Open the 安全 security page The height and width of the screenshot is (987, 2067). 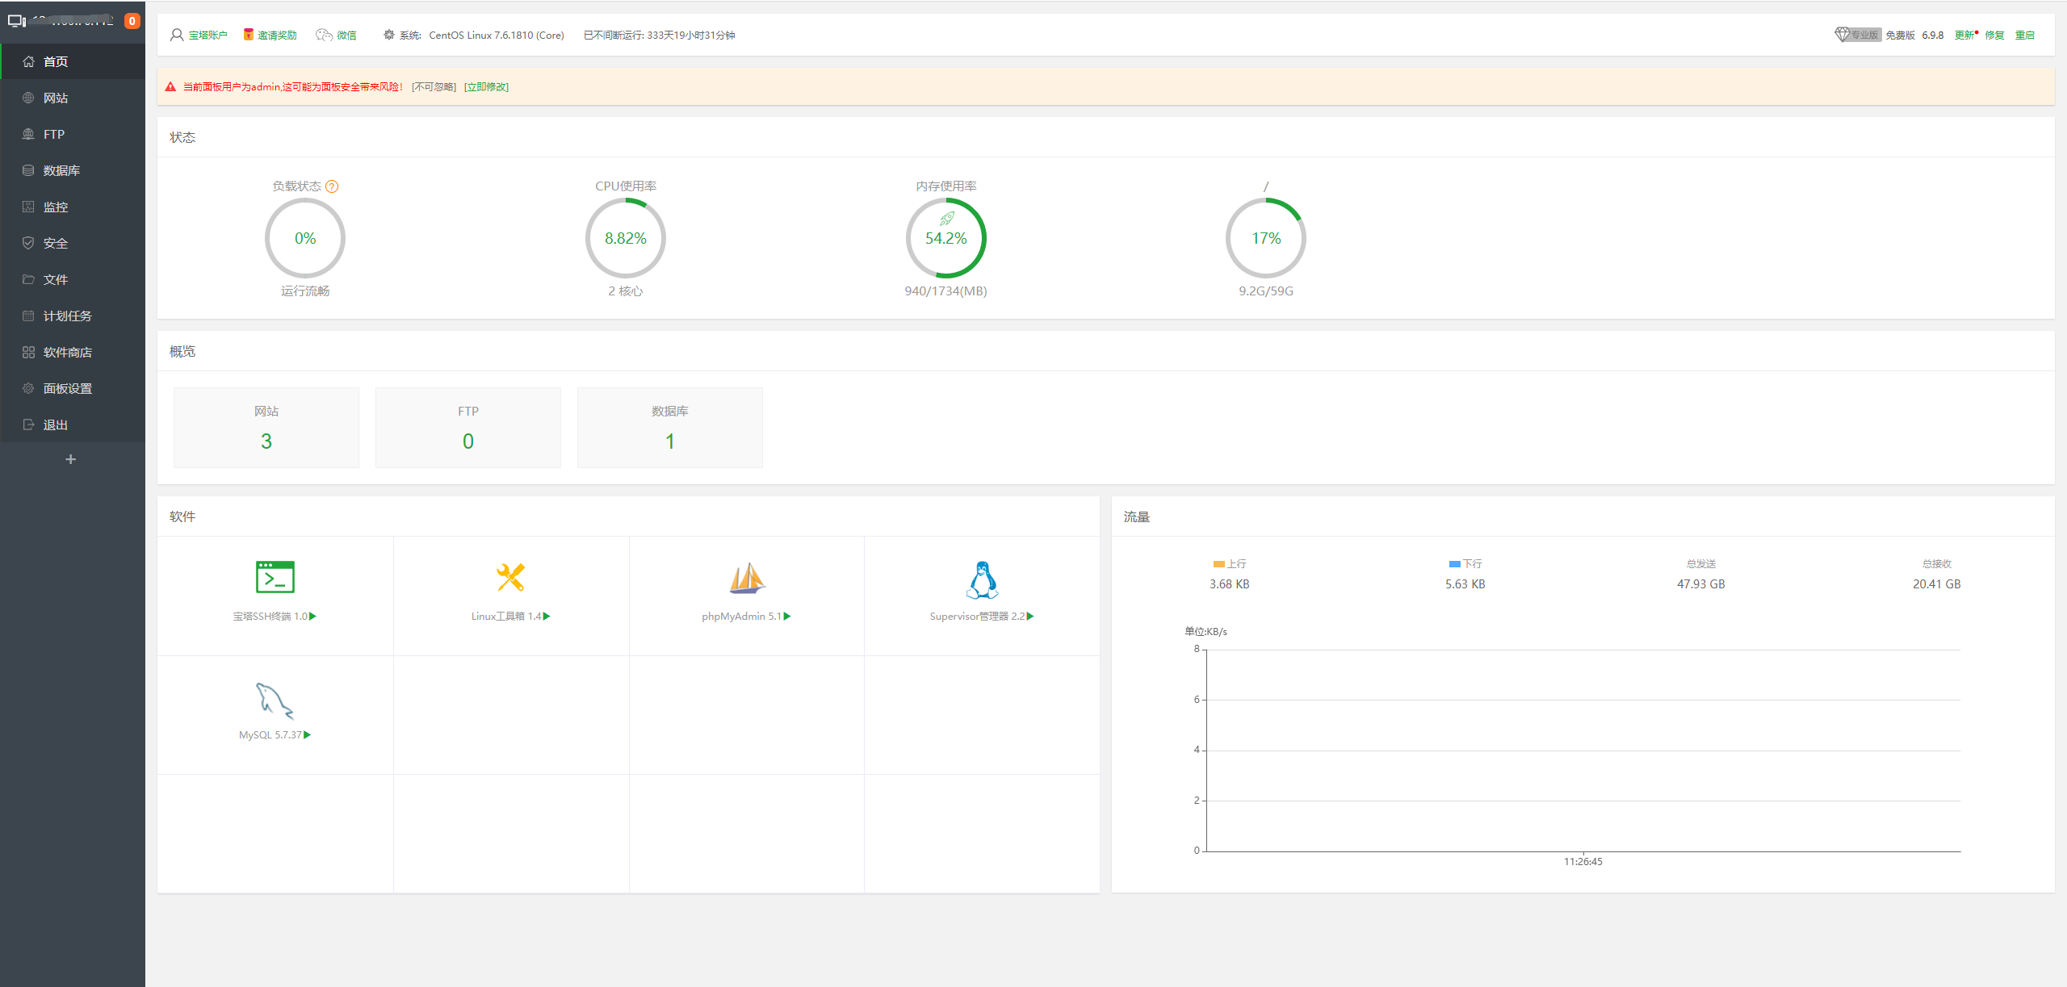73,243
